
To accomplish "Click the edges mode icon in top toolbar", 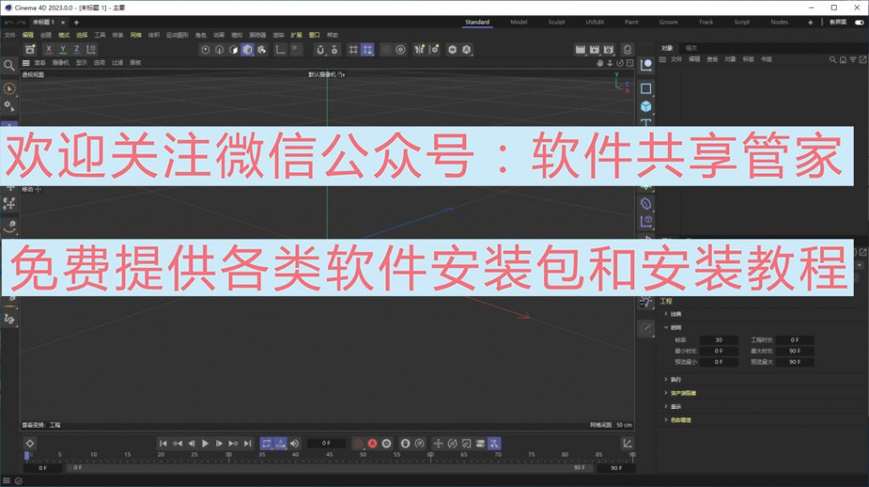I will tap(220, 50).
